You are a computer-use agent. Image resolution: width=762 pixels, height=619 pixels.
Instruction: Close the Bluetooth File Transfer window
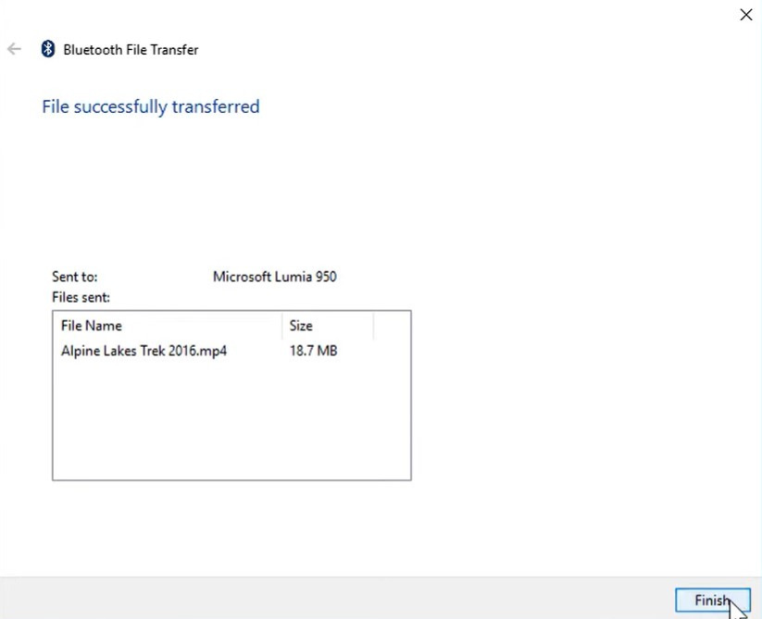coord(745,15)
